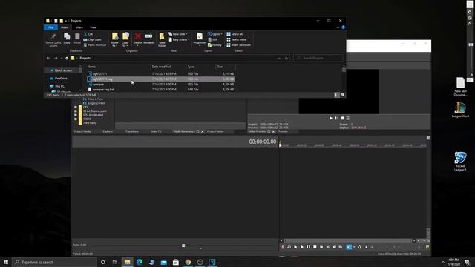Image resolution: width=475 pixels, height=267 pixels.
Task: Click the Explorer back navigation arrow
Action: (48, 58)
